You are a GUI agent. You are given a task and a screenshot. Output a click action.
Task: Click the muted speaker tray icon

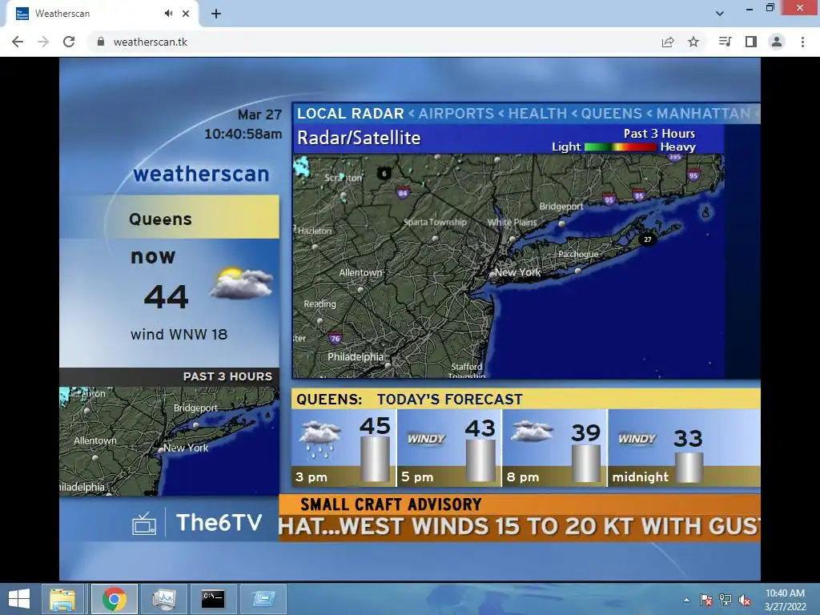pos(745,600)
